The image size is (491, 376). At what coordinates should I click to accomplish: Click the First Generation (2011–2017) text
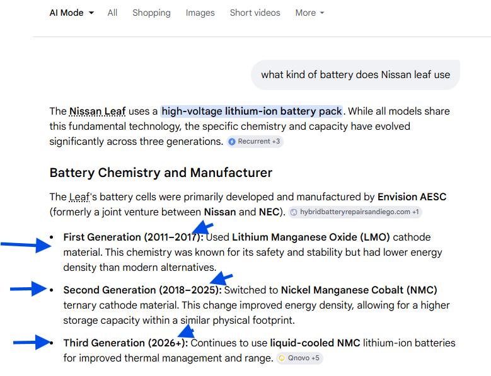point(133,237)
